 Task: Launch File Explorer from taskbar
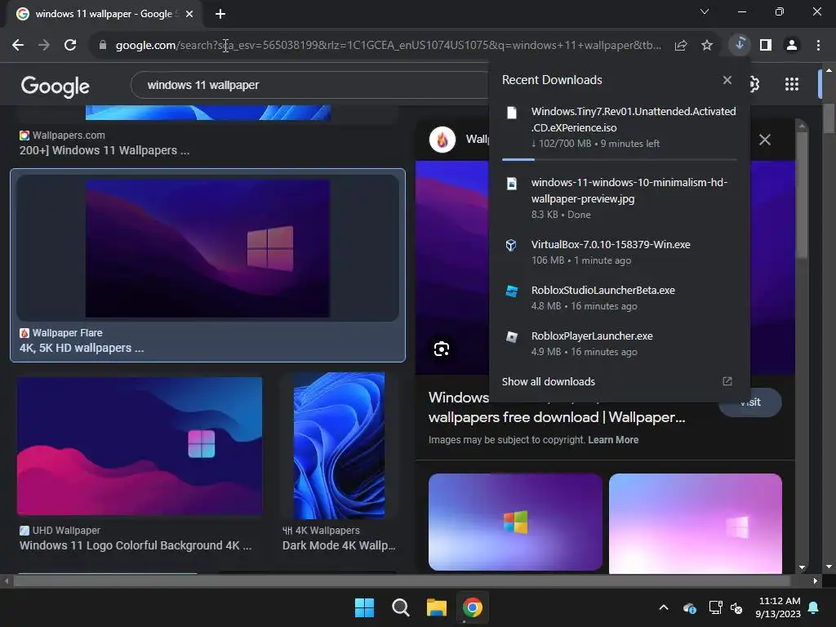pyautogui.click(x=437, y=607)
